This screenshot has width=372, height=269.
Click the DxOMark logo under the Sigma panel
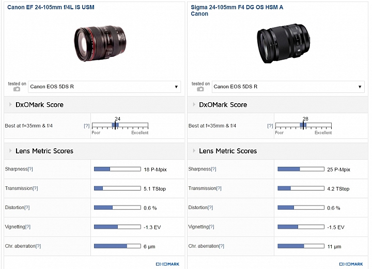(x=351, y=264)
